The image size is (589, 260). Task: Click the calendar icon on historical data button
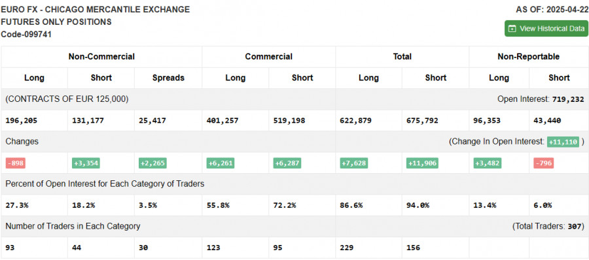tap(512, 29)
